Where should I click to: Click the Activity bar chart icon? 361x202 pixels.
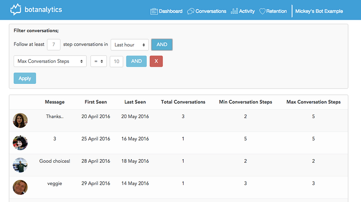[x=234, y=11]
